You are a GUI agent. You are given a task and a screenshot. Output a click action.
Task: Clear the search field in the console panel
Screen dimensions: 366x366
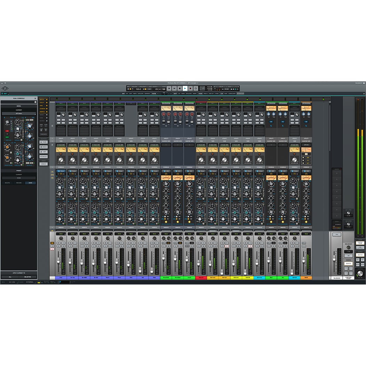point(35,102)
